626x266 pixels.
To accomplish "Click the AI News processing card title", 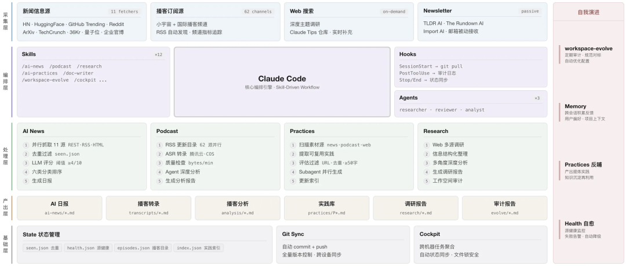I will 34,131.
